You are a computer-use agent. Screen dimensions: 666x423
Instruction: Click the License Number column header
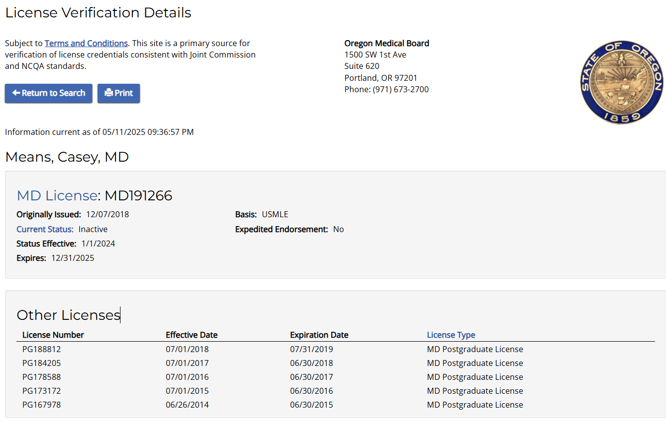pos(53,335)
